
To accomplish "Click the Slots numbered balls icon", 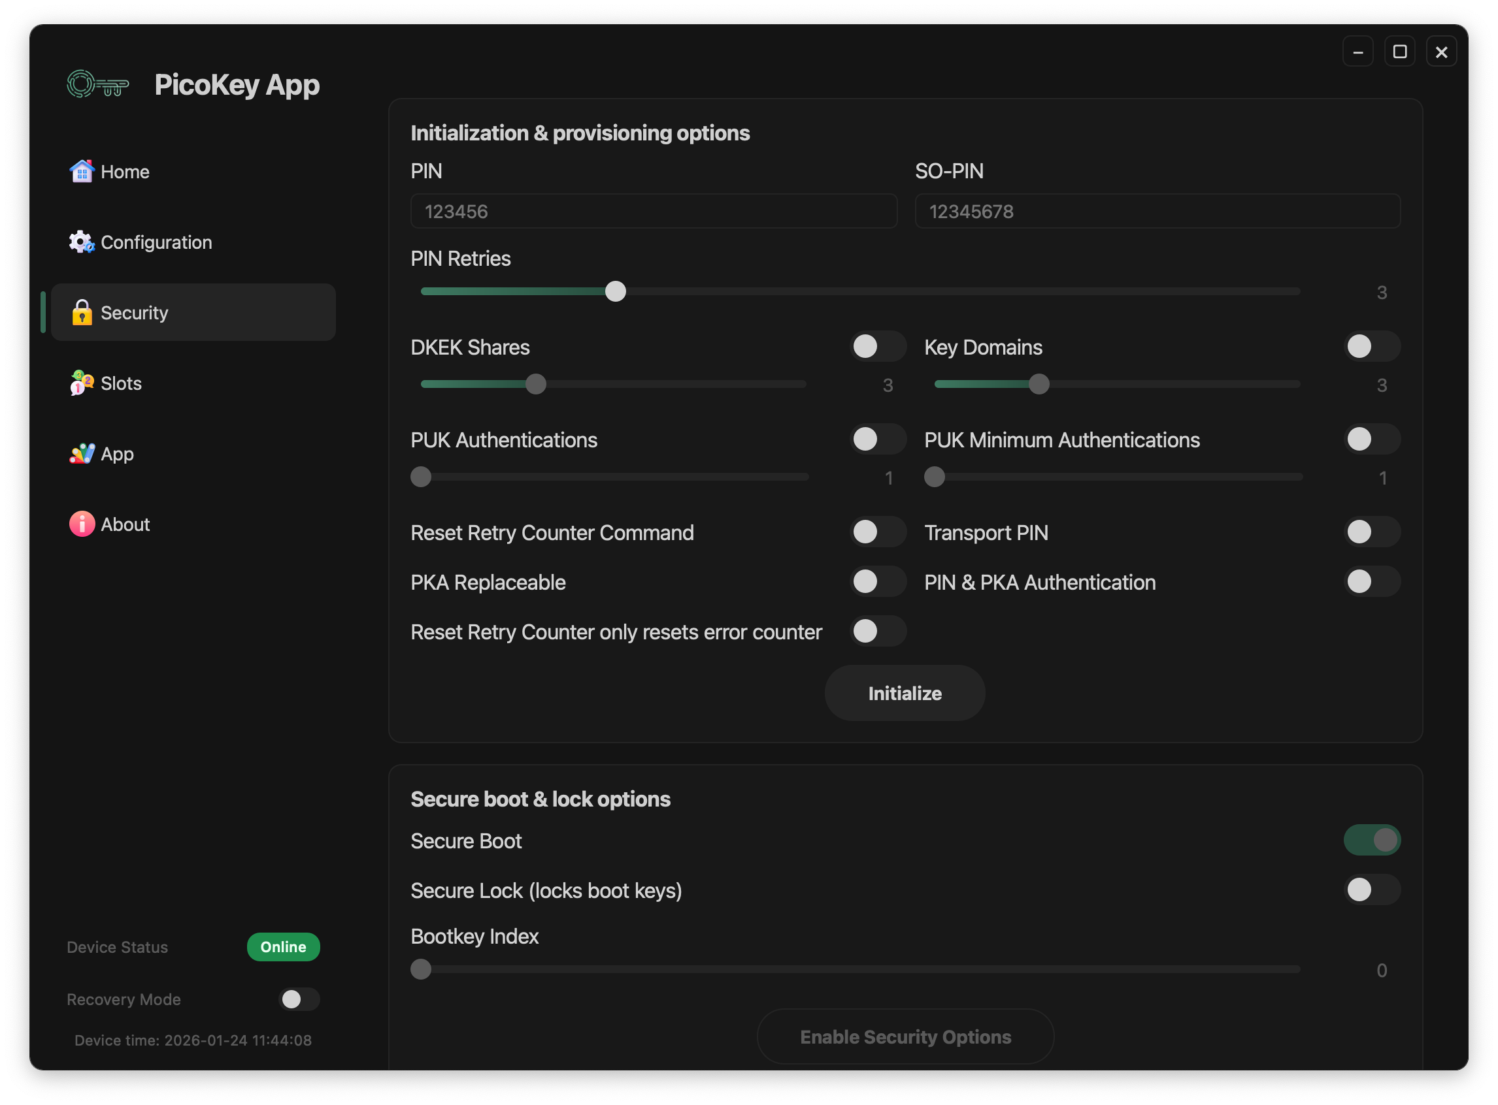I will click(82, 383).
